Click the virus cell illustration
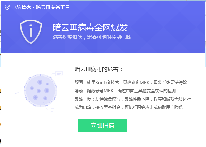 click(41, 90)
